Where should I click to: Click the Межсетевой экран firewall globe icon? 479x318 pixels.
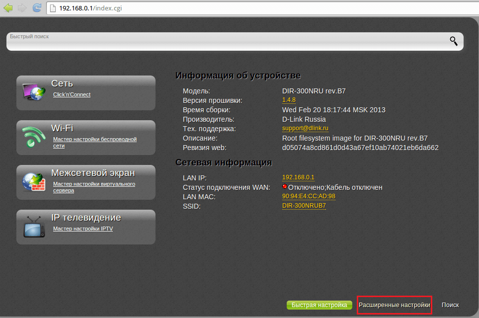[34, 182]
